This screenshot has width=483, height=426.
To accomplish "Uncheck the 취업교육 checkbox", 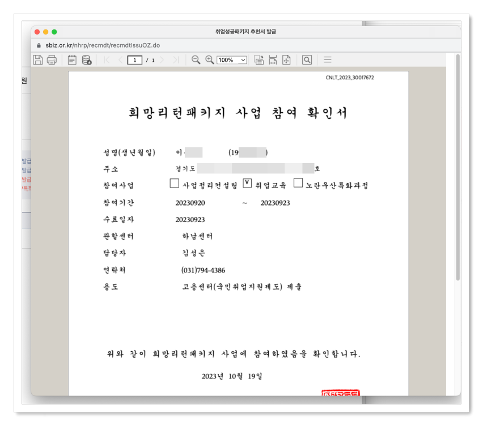I will (x=247, y=182).
